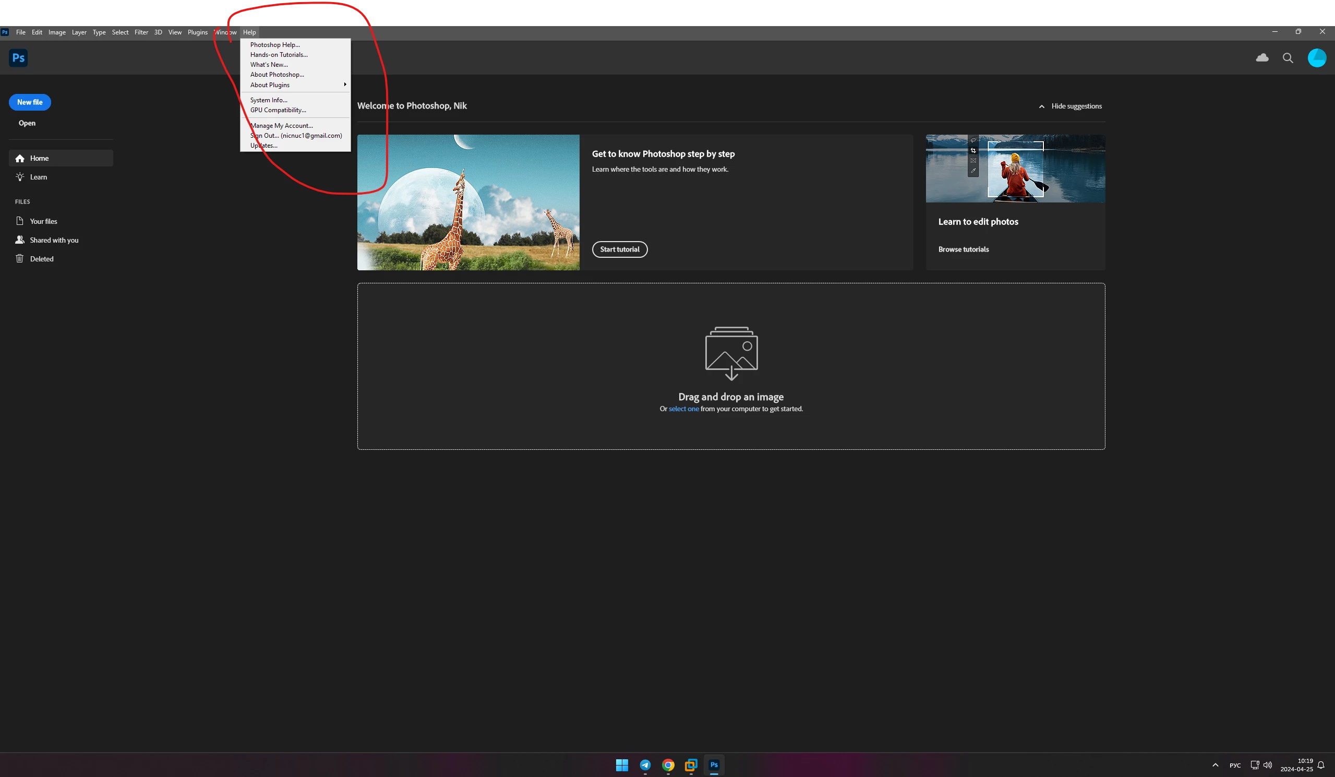Image resolution: width=1335 pixels, height=777 pixels.
Task: Click the search magnifier icon
Action: 1288,58
